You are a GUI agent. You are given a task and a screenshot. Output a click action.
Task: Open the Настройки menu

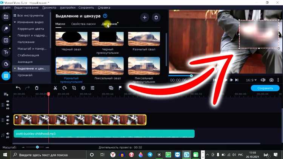pyautogui.click(x=68, y=8)
